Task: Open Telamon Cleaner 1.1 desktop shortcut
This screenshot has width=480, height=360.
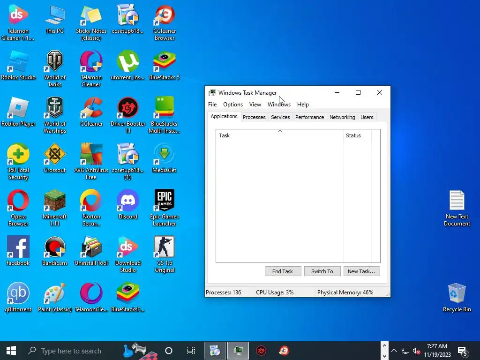Action: tap(18, 22)
